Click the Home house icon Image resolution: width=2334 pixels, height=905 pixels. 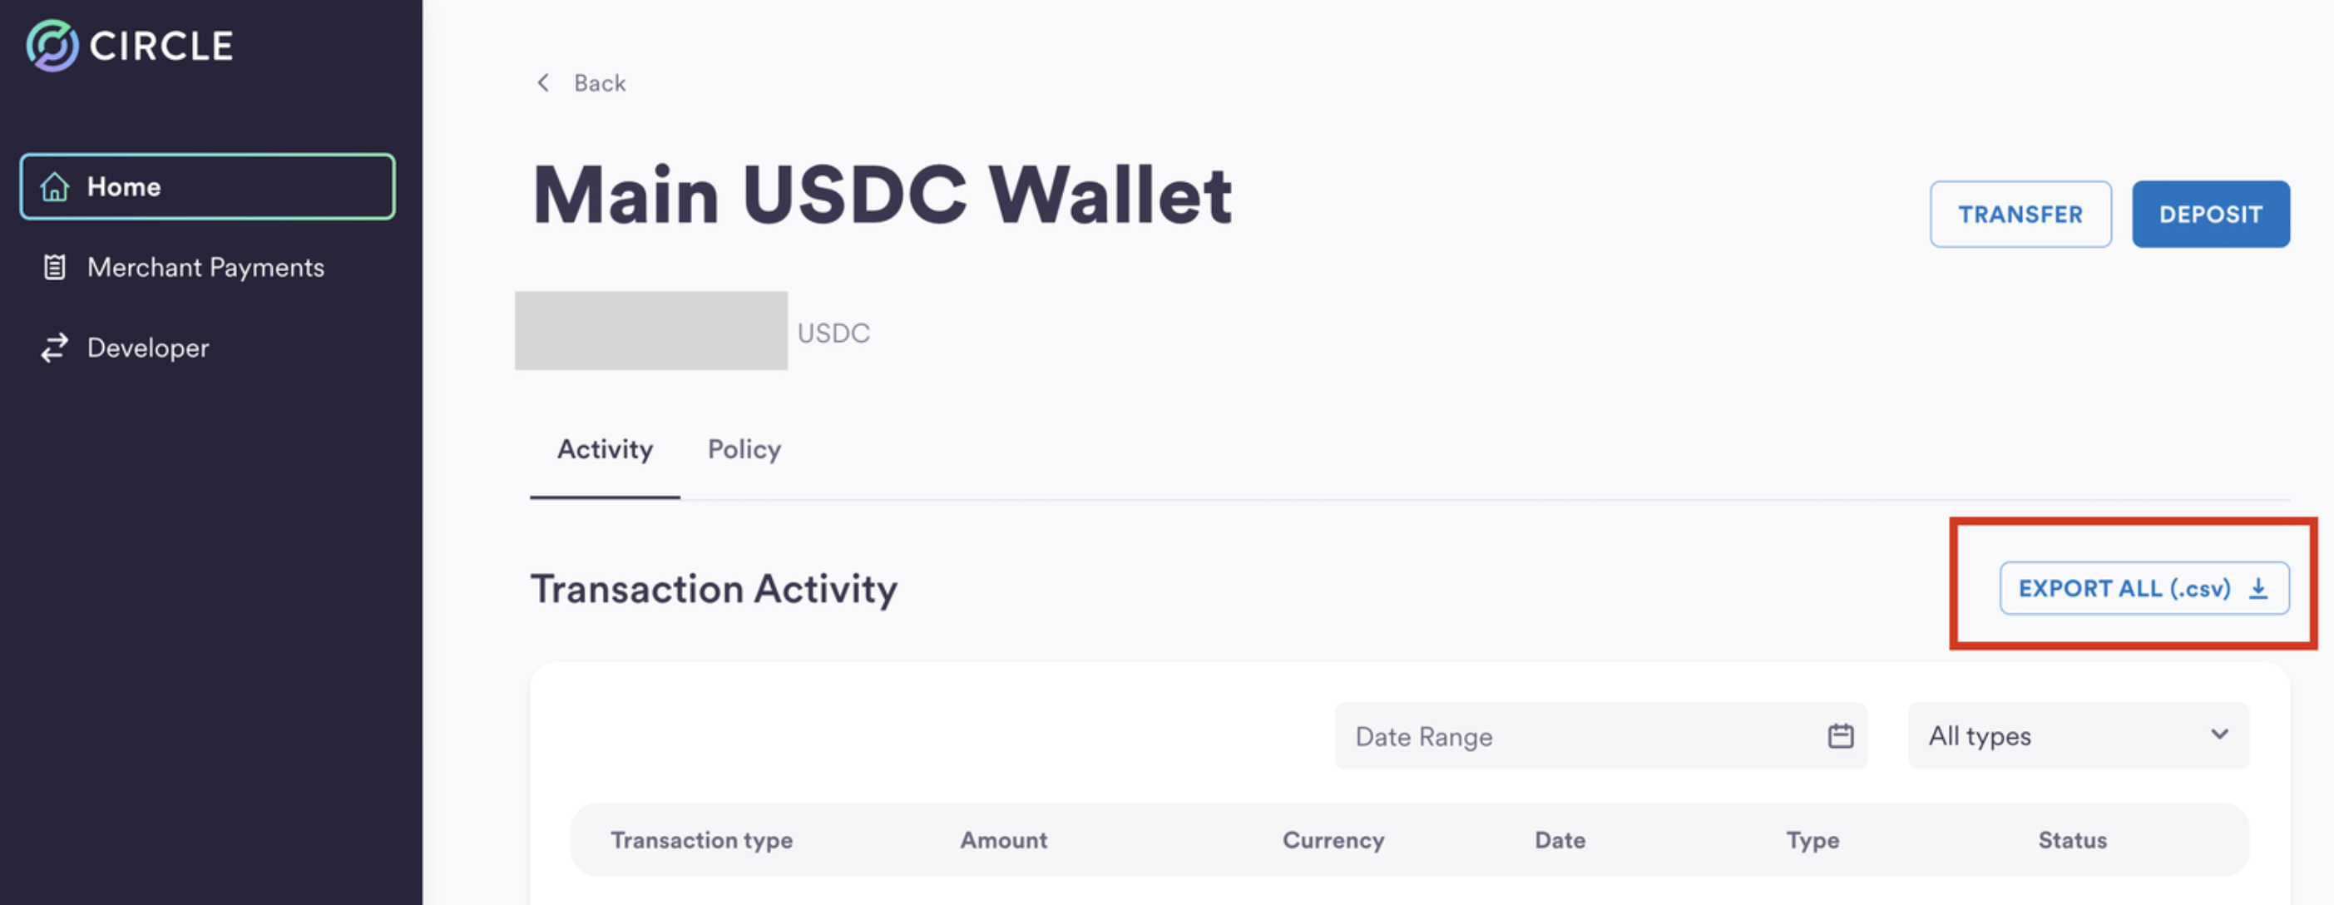[54, 186]
